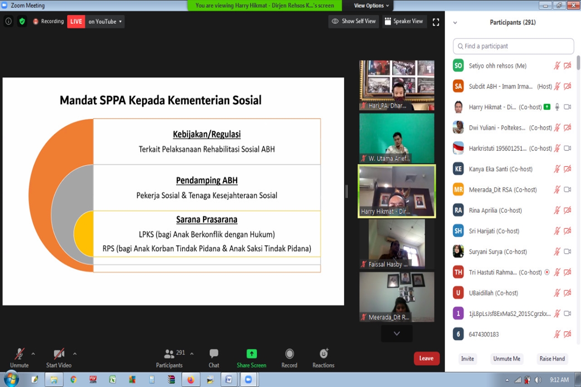581x387 pixels.
Task: Open the Chat panel
Action: (214, 358)
